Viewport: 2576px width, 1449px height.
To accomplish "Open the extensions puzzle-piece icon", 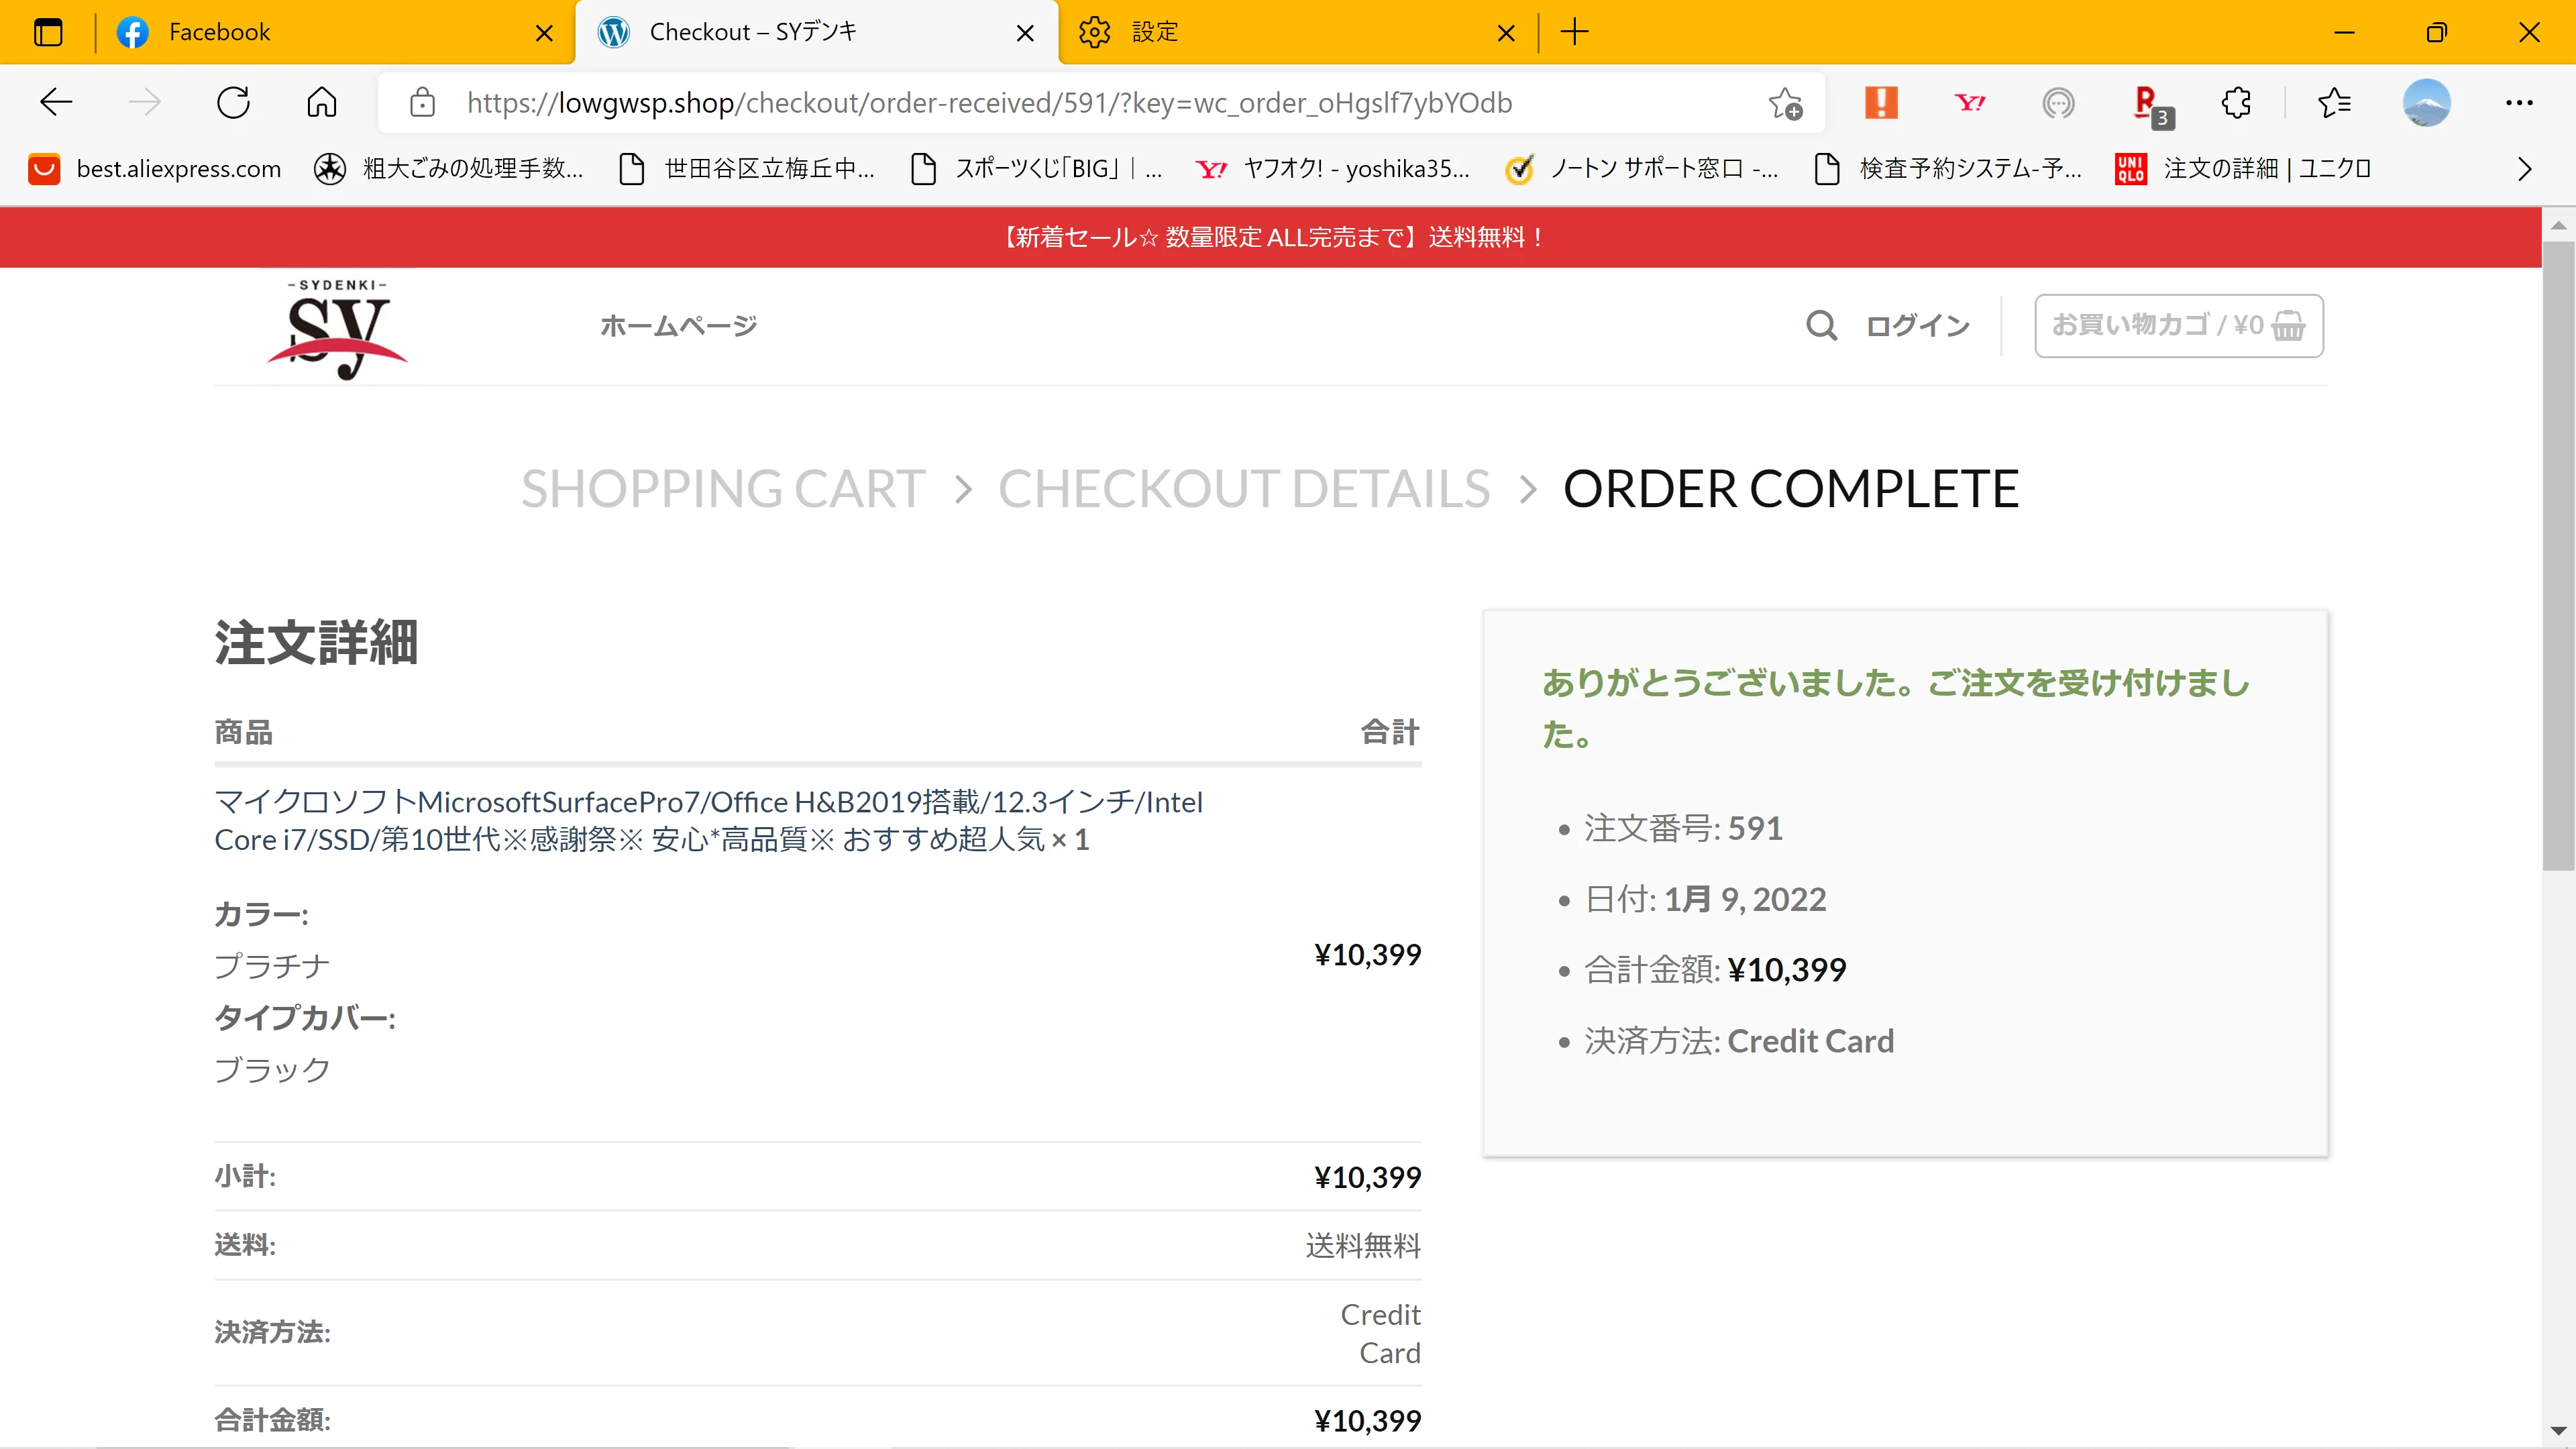I will pyautogui.click(x=2236, y=102).
